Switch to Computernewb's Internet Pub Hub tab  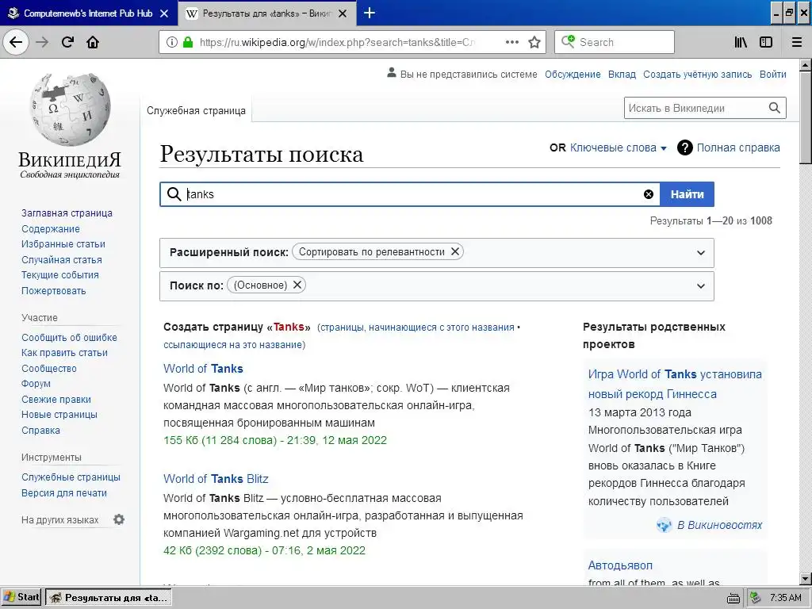(x=89, y=13)
